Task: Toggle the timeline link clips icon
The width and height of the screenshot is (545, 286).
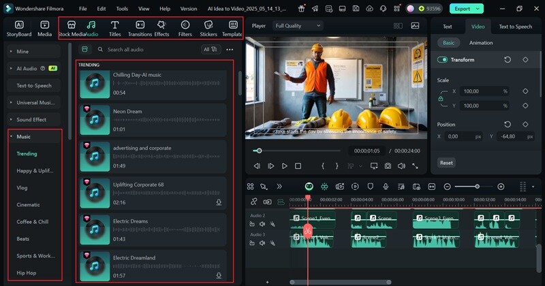Action: 253,202
